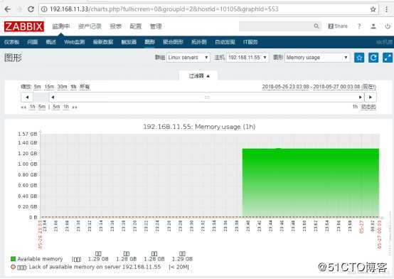The image size is (394, 279).
Task: Click the graph title 'Memory usage (1h)'
Action: [x=225, y=127]
